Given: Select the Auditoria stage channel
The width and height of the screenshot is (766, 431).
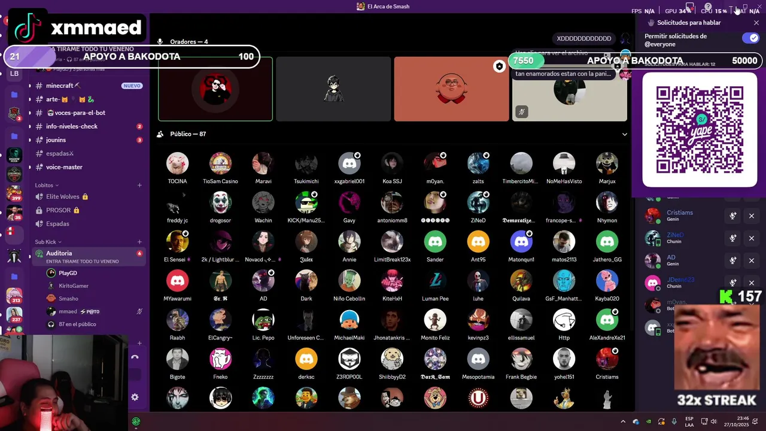Looking at the screenshot, I should coord(89,256).
